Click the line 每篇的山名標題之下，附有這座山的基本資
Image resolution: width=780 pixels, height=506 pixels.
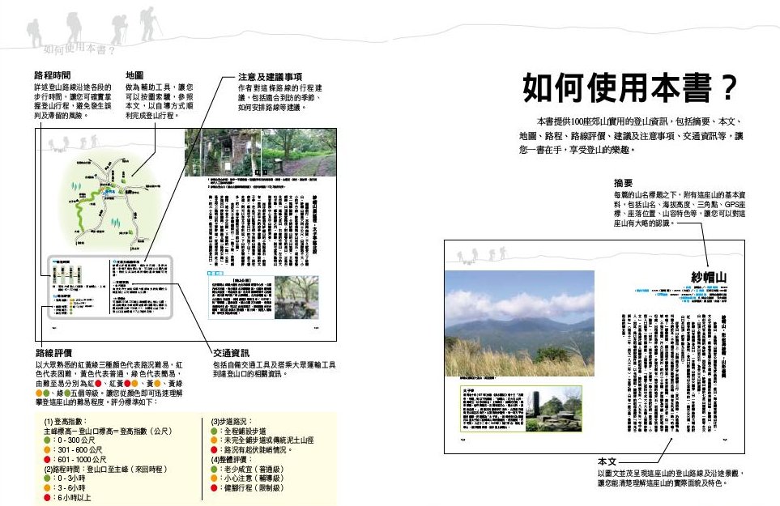point(680,195)
